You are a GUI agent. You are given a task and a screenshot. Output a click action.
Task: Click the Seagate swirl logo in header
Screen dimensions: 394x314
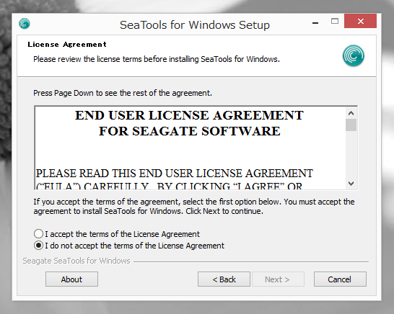[x=354, y=55]
